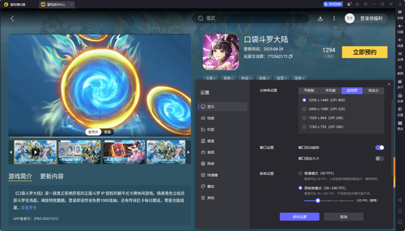Open the 性能 settings category
Viewport: 405px width, 231px height.
[x=223, y=118]
